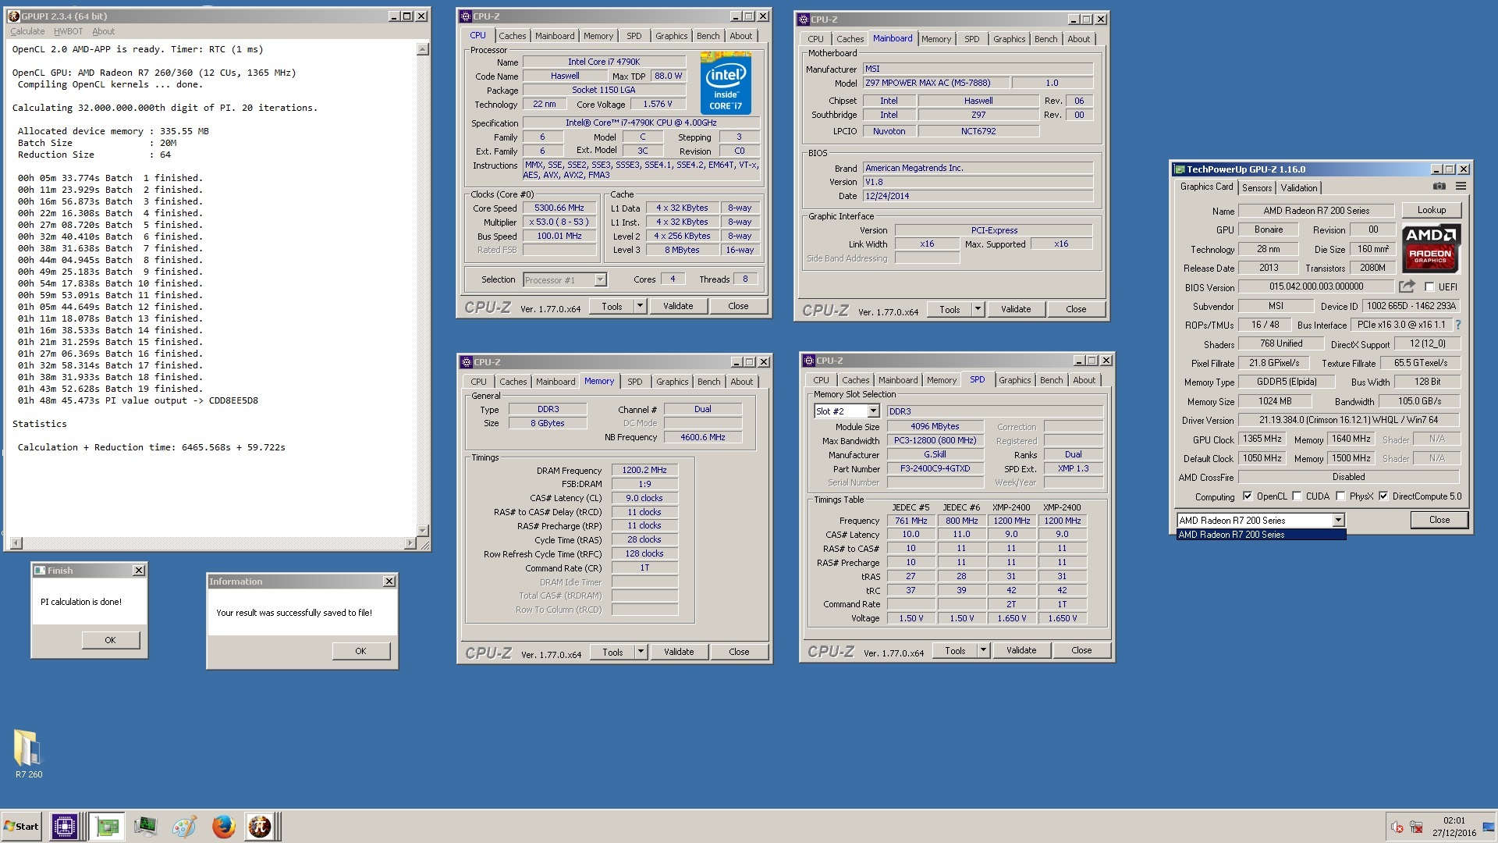Launch Paint from the taskbar palette icon
Viewport: 1498px width, 843px height.
pyautogui.click(x=184, y=826)
